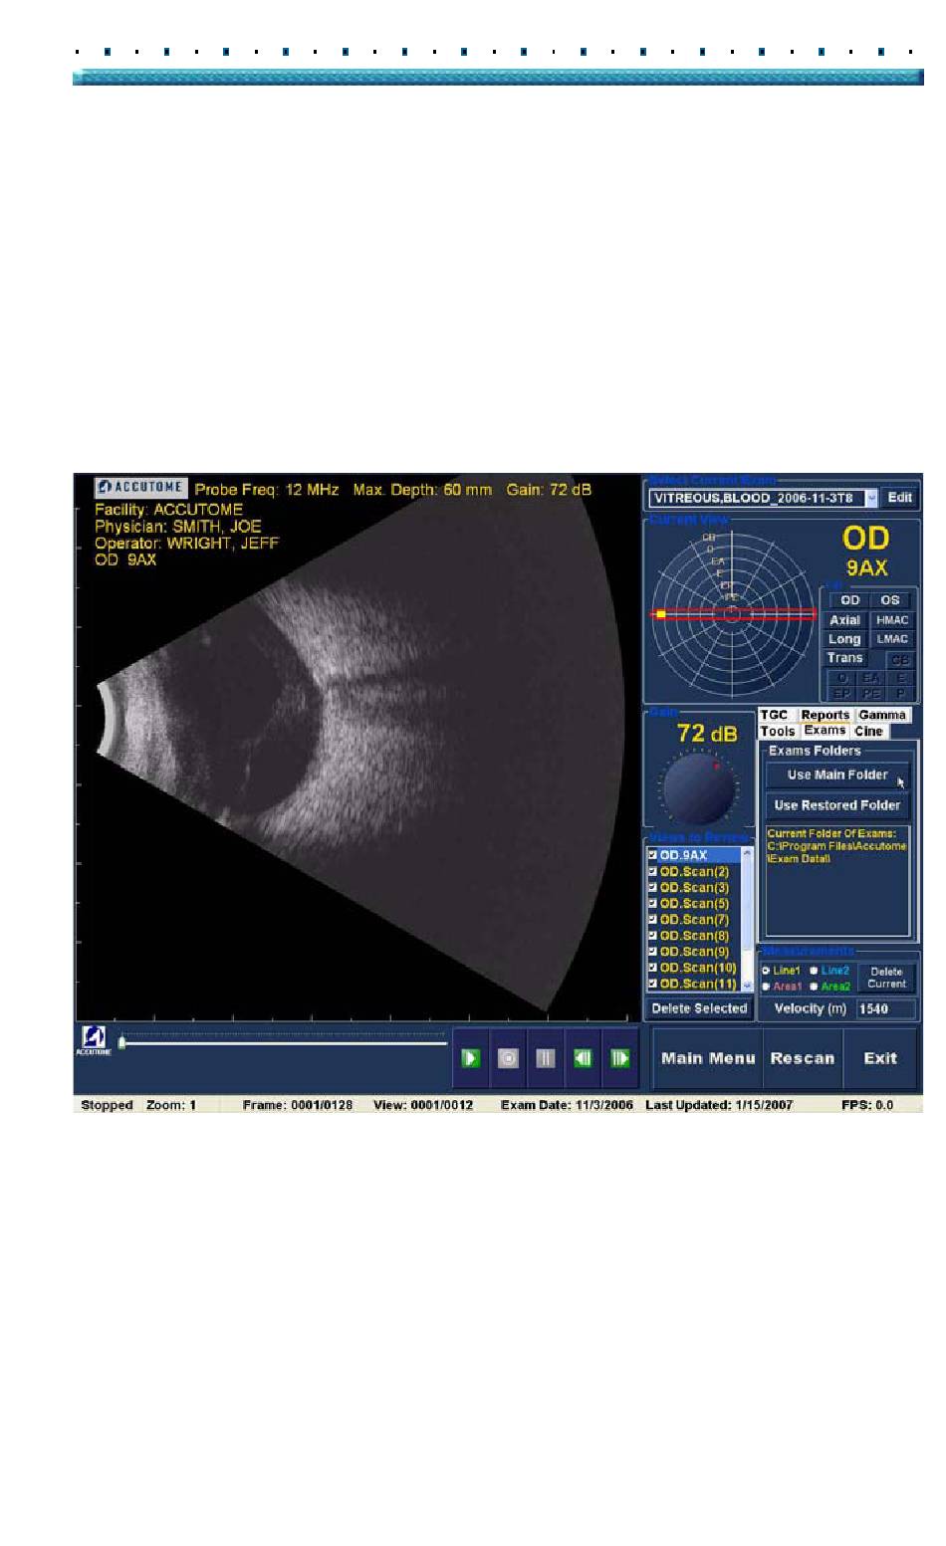The image size is (946, 1546).
Task: Switch to the Reports tab
Action: (826, 715)
